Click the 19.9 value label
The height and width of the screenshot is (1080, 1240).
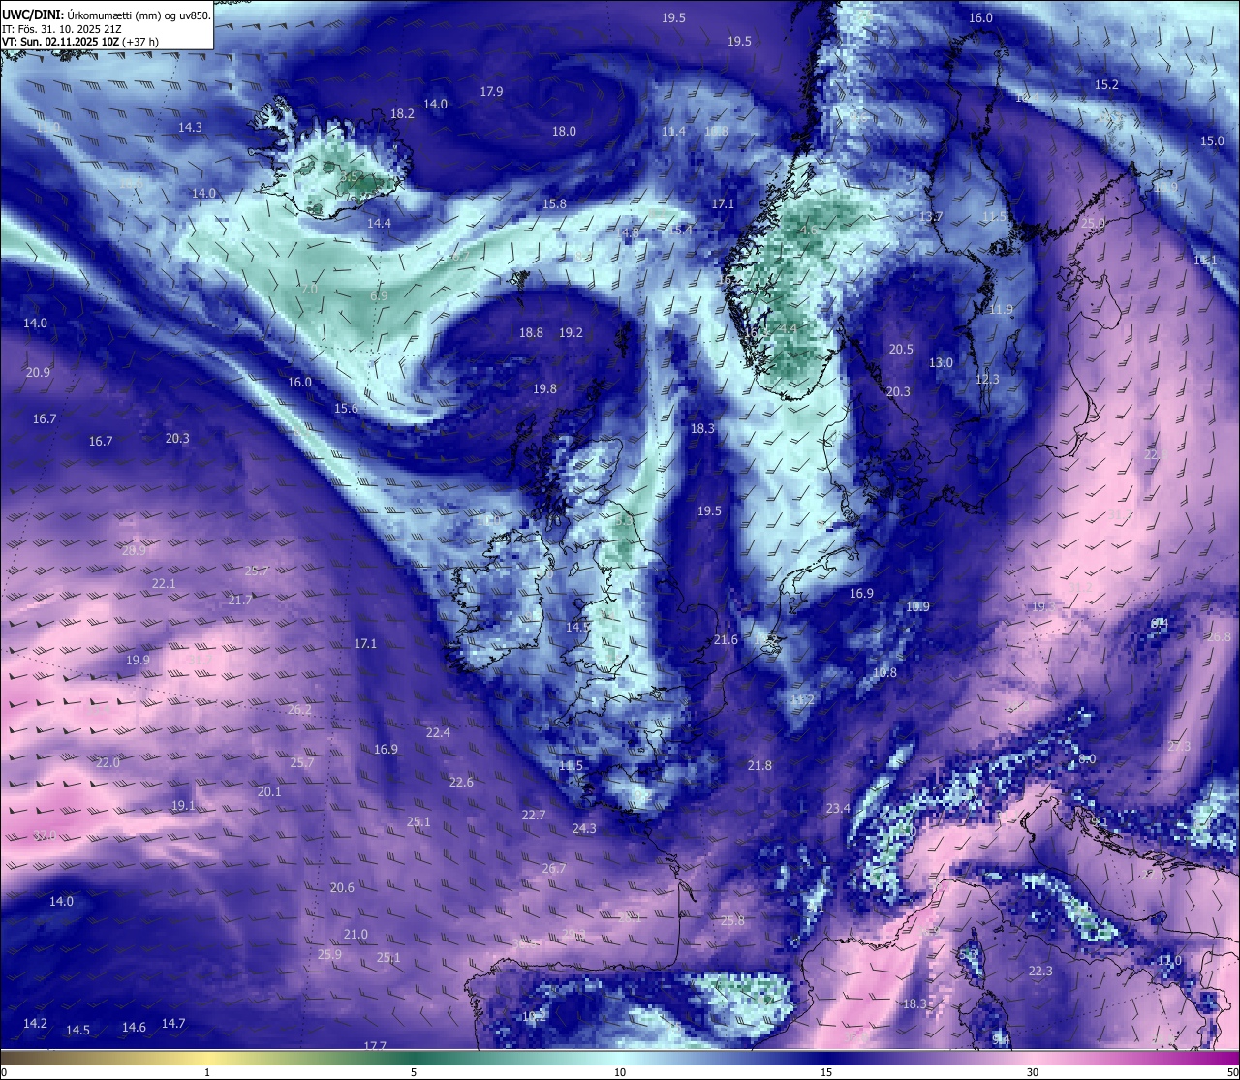(138, 661)
